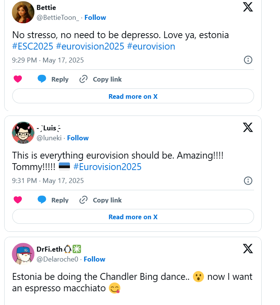The width and height of the screenshot is (280, 305).
Task: Follow the @BettieToon_ account
Action: pos(95,18)
